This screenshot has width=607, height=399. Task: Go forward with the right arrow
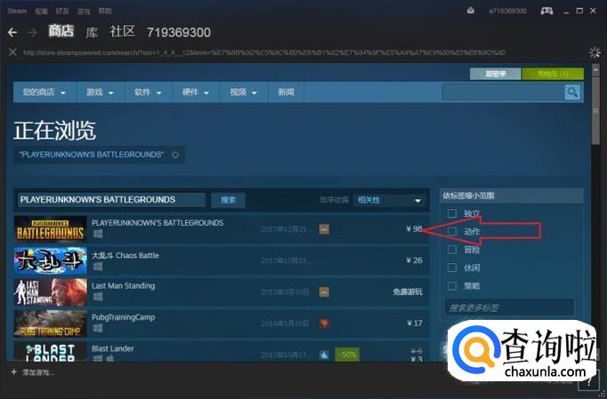click(x=33, y=33)
